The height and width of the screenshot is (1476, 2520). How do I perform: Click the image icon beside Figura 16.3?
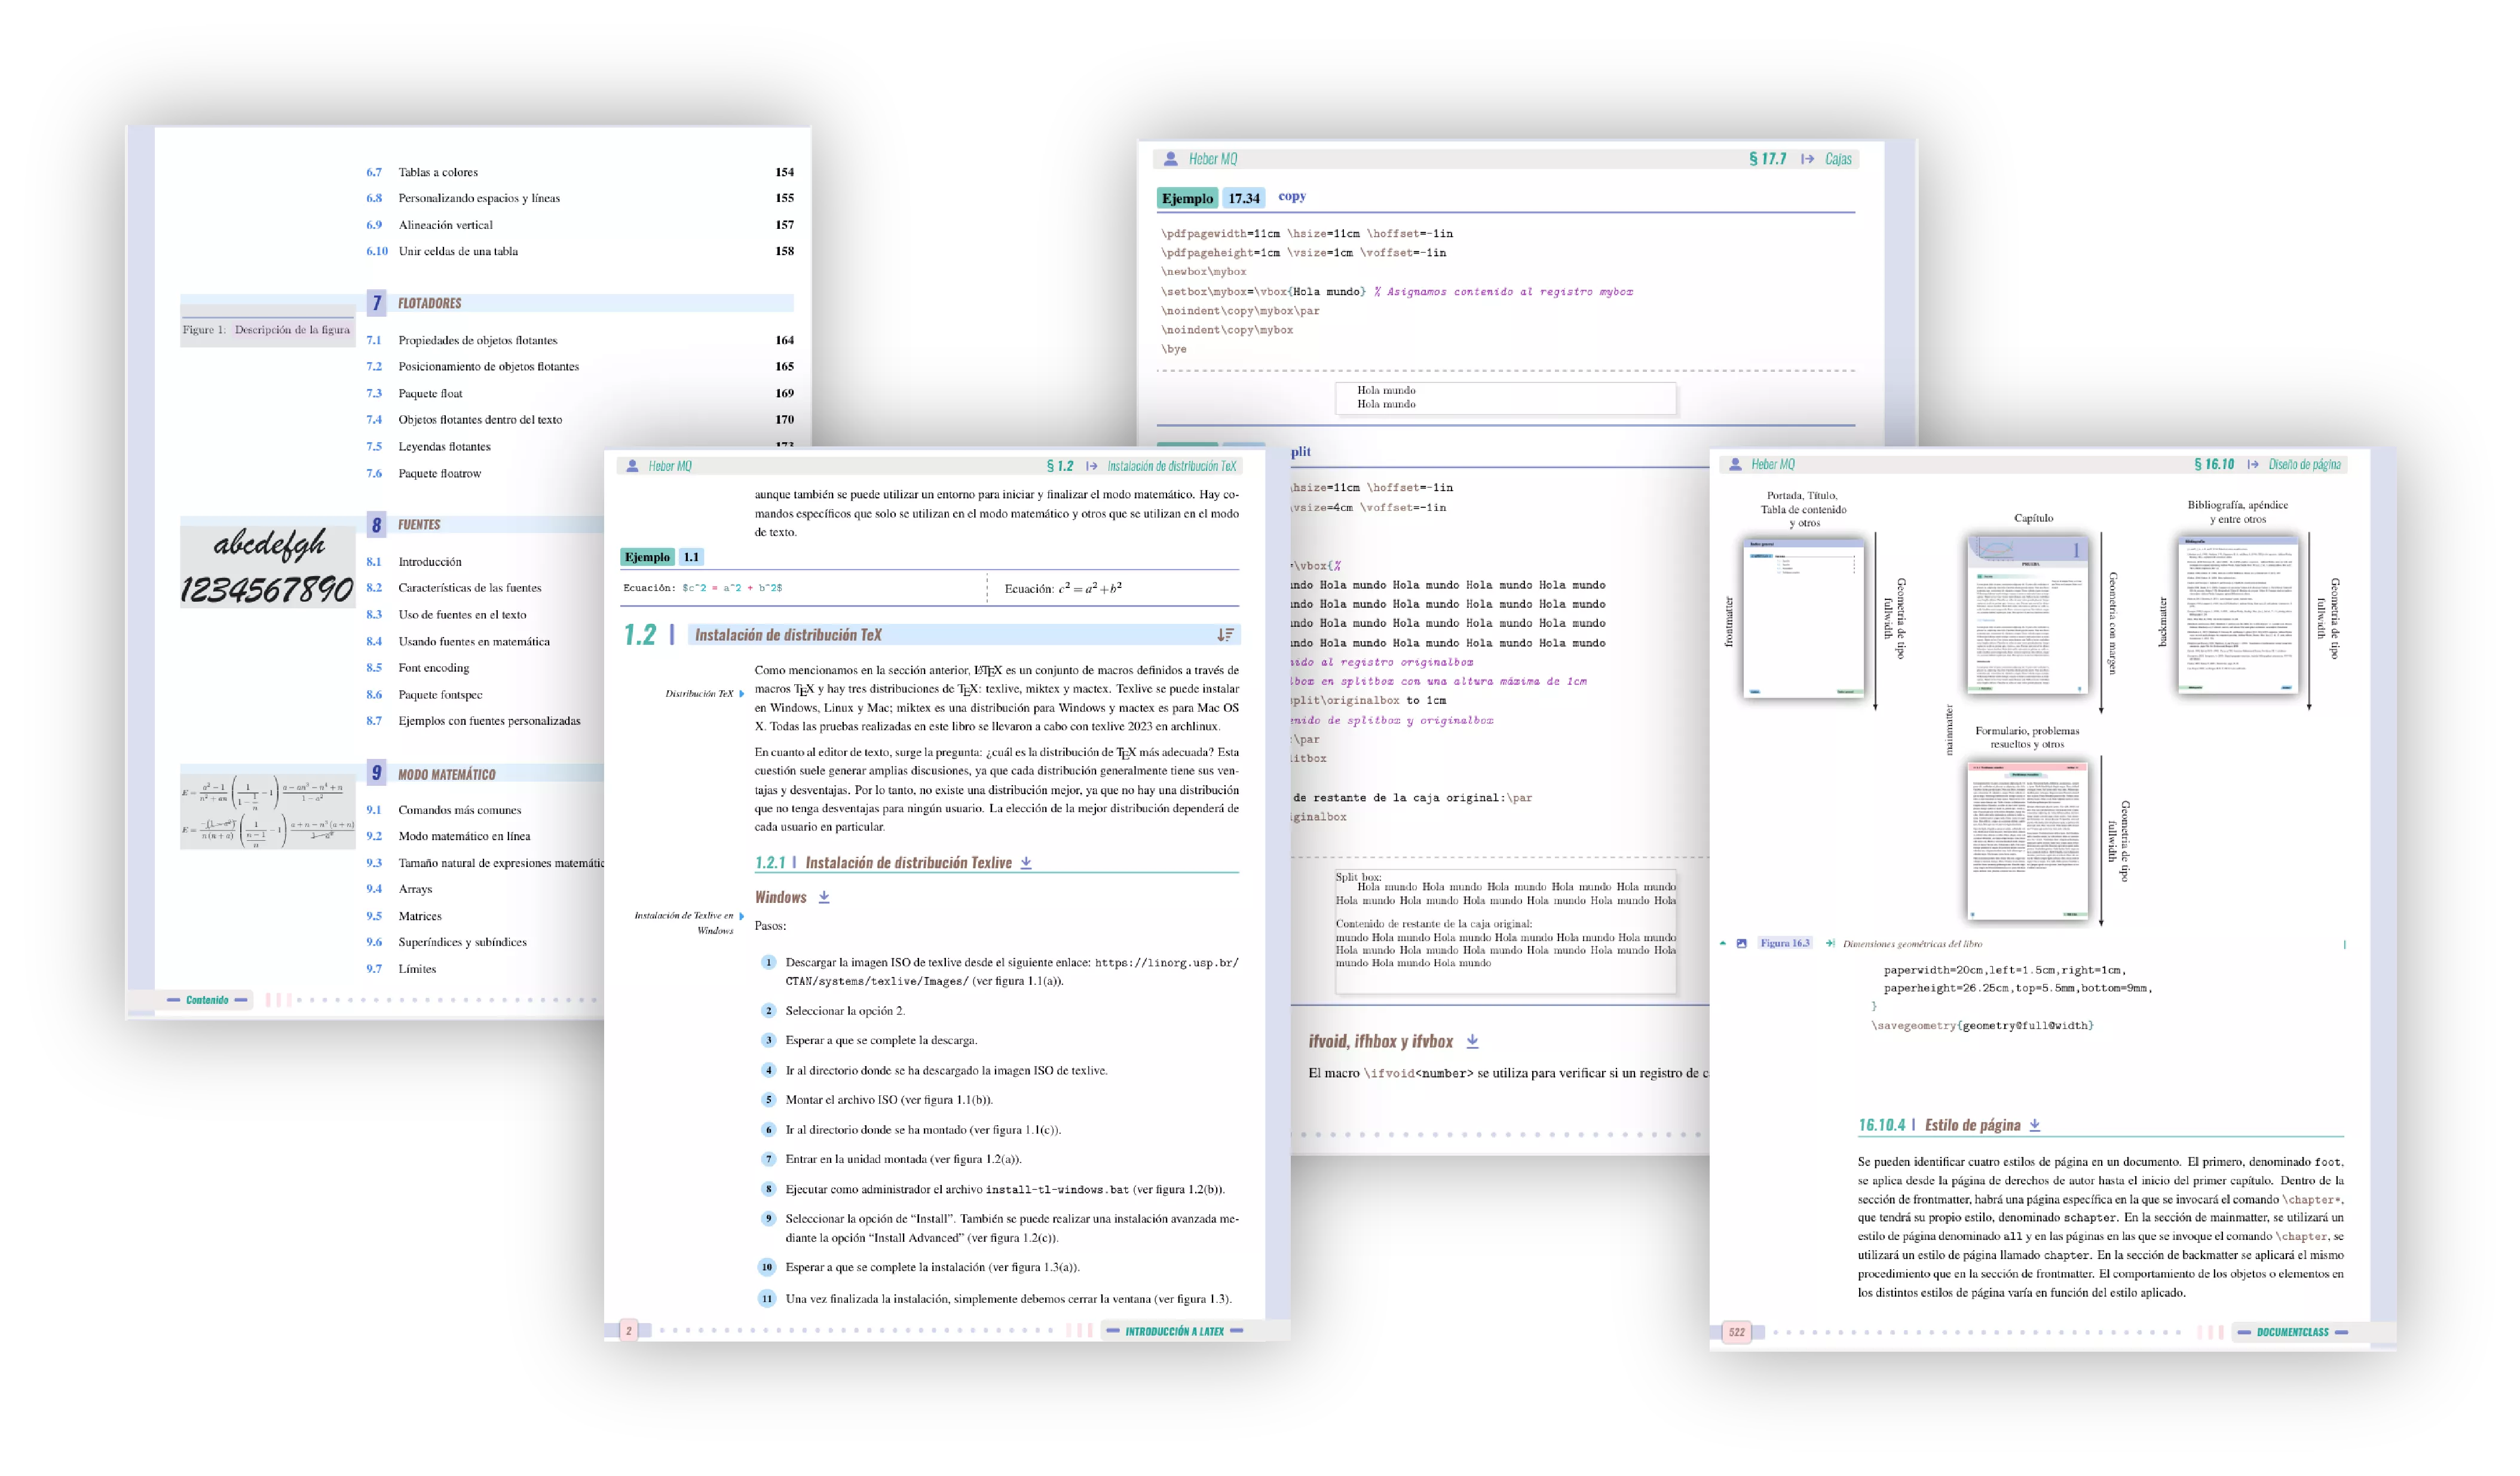1741,944
